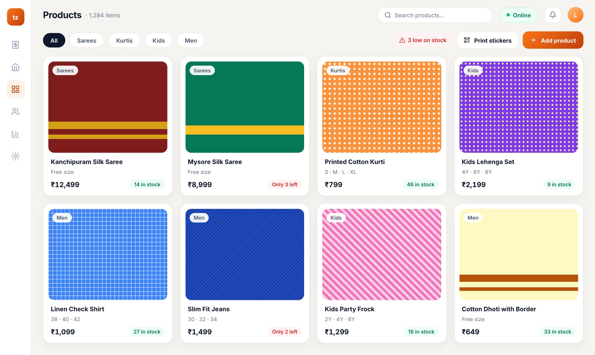595x355 pixels.
Task: Open Cotton Dhoti with Border image
Action: pyautogui.click(x=518, y=254)
